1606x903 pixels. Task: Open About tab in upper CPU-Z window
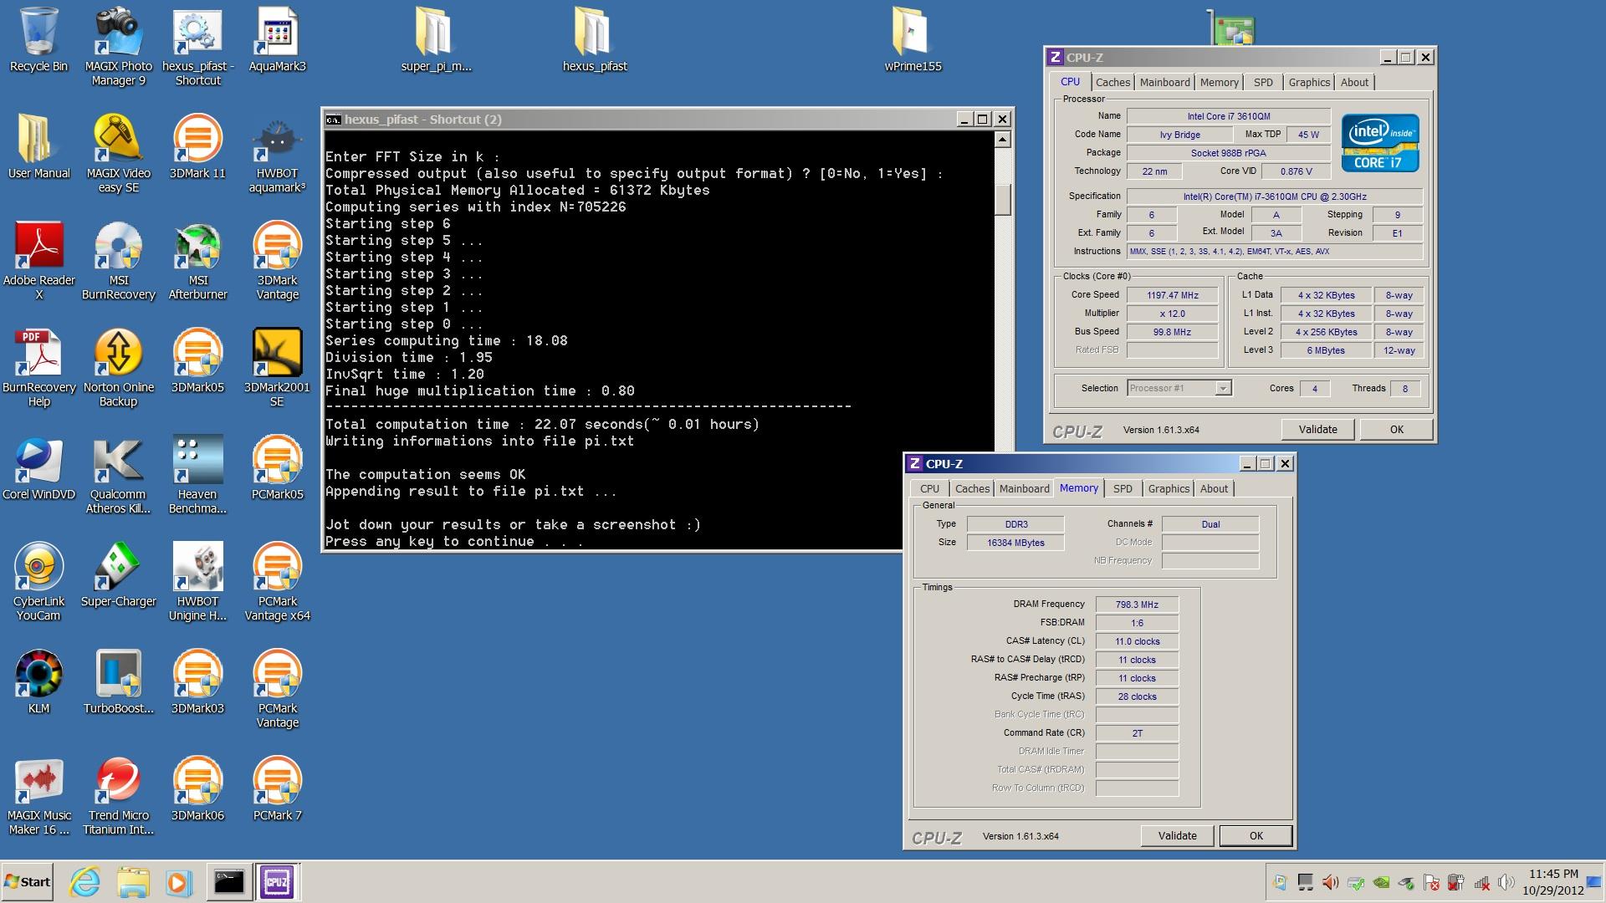tap(1354, 82)
